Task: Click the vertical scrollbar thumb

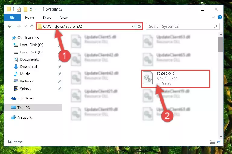Action: point(221,44)
